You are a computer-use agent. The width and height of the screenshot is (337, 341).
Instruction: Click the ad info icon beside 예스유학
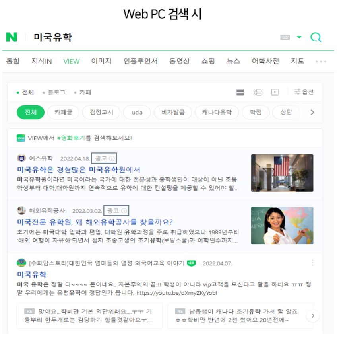click(x=112, y=158)
